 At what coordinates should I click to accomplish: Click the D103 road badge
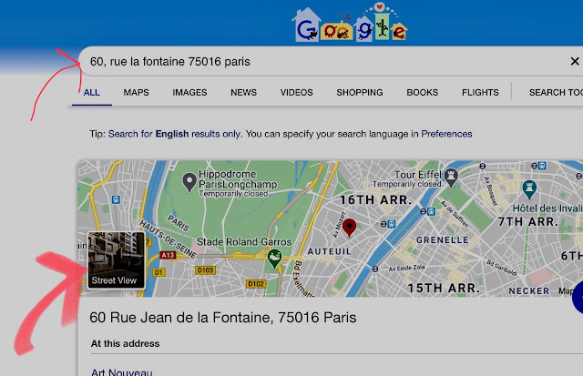205,270
